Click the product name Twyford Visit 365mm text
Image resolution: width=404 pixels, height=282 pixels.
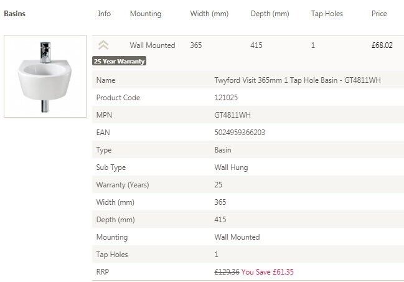298,80
